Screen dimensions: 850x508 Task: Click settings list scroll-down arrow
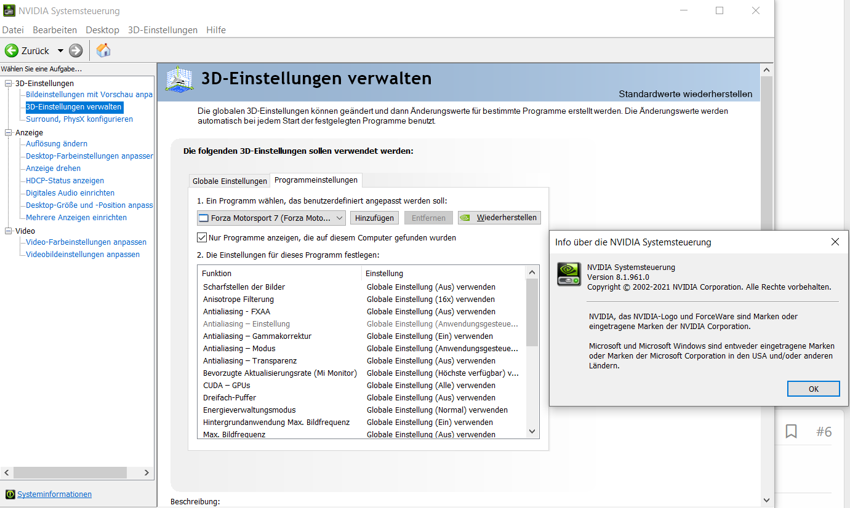click(x=532, y=432)
